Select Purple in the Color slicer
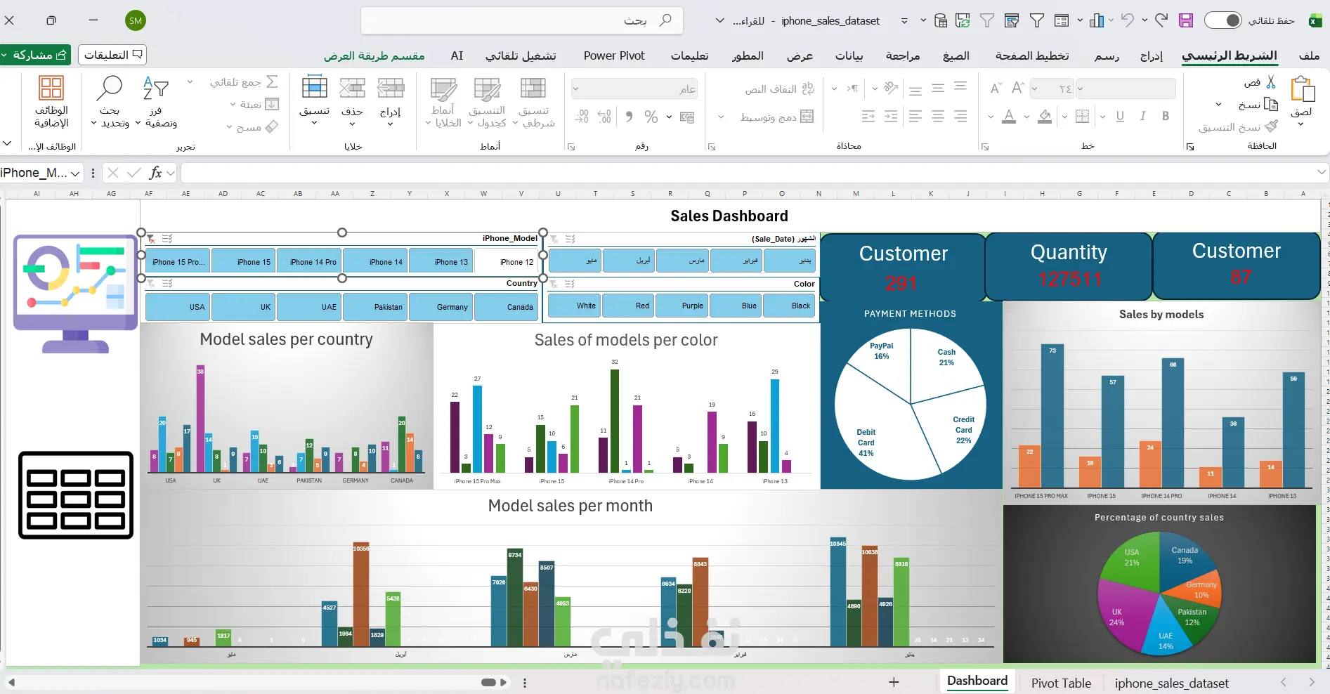 click(x=682, y=306)
